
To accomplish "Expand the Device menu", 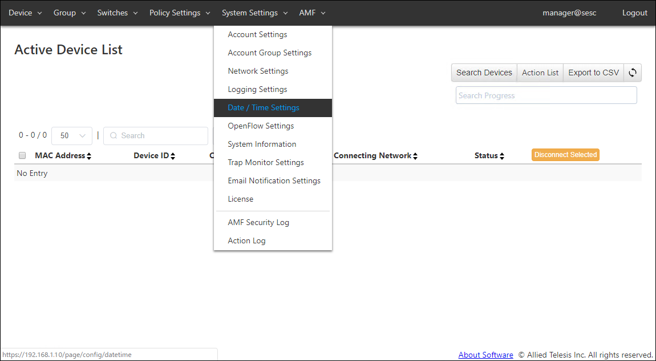I will [25, 13].
